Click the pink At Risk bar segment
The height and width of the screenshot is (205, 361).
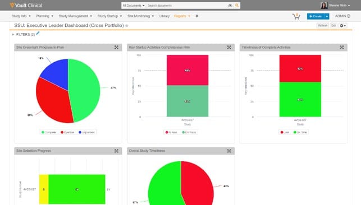tap(188, 70)
